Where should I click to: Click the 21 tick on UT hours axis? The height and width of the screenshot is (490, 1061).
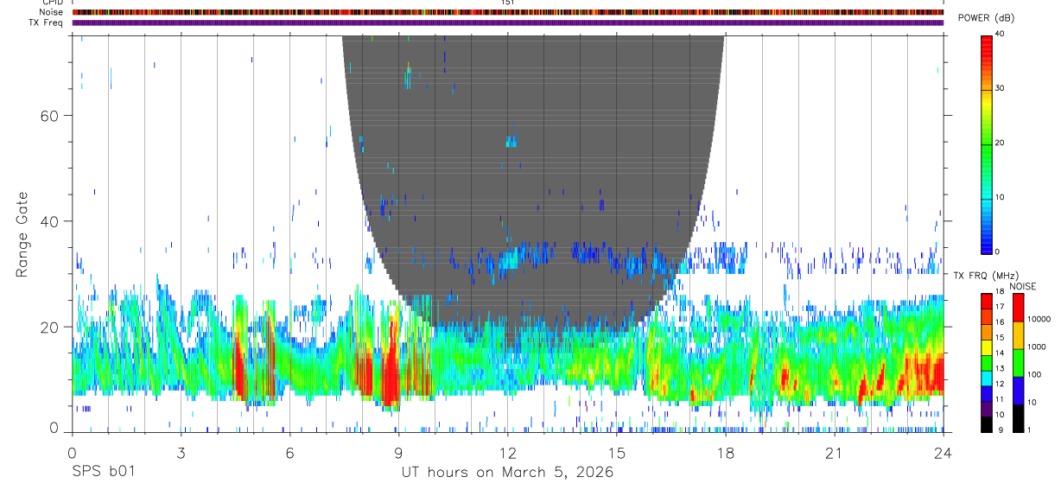pos(835,453)
